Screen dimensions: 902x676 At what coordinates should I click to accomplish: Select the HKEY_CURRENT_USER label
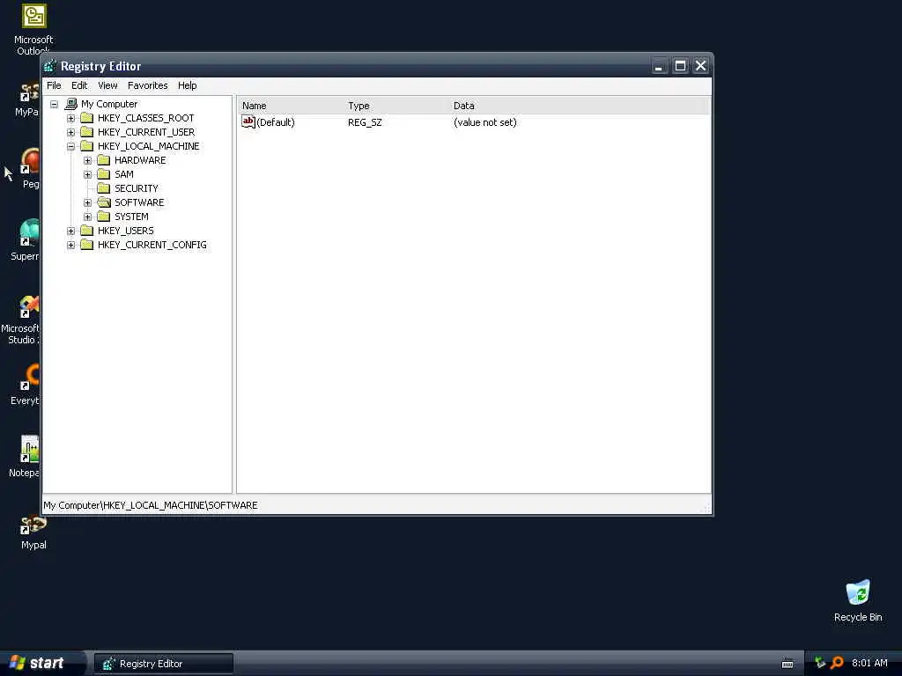coord(146,132)
